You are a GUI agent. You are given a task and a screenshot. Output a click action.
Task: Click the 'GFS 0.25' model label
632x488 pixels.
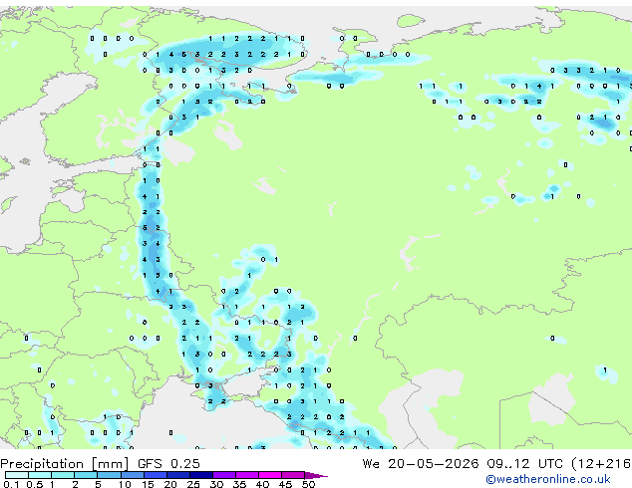coord(168,464)
